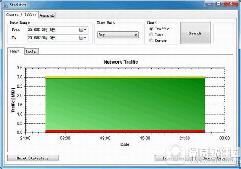This screenshot has width=241, height=169.
Task: Select the Cursor chart radio button
Action: click(x=151, y=40)
